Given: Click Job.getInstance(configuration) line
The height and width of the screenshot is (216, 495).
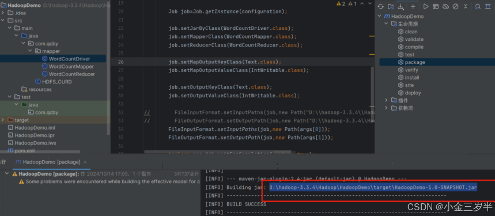Looking at the screenshot, I should tap(228, 12).
